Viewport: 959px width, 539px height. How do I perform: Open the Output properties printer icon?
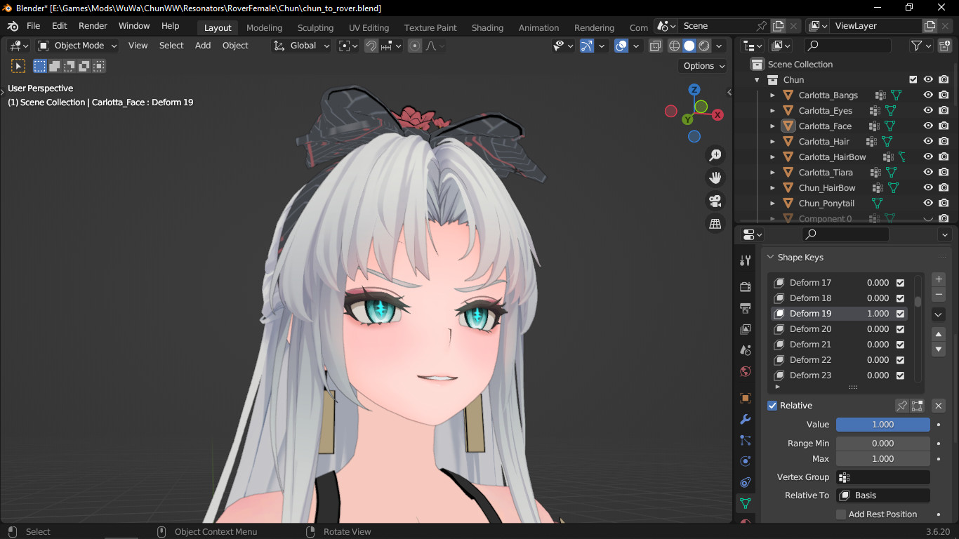(x=745, y=307)
